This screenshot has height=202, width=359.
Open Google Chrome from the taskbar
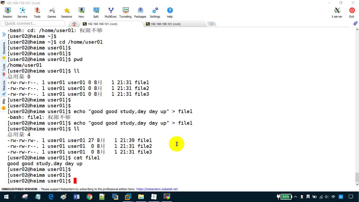point(89,197)
